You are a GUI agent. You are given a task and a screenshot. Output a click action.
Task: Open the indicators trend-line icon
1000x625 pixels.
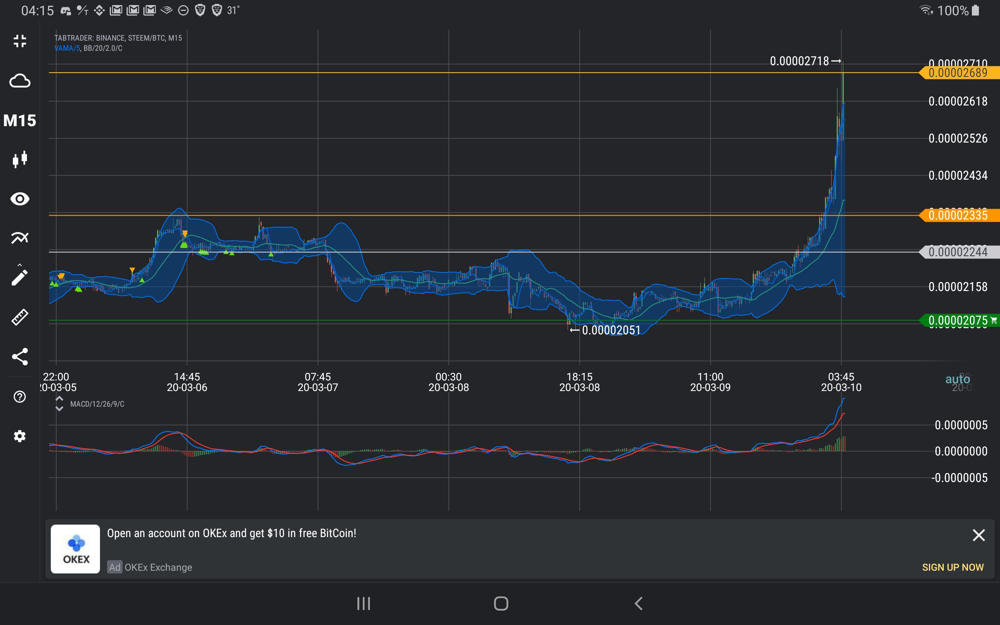20,237
